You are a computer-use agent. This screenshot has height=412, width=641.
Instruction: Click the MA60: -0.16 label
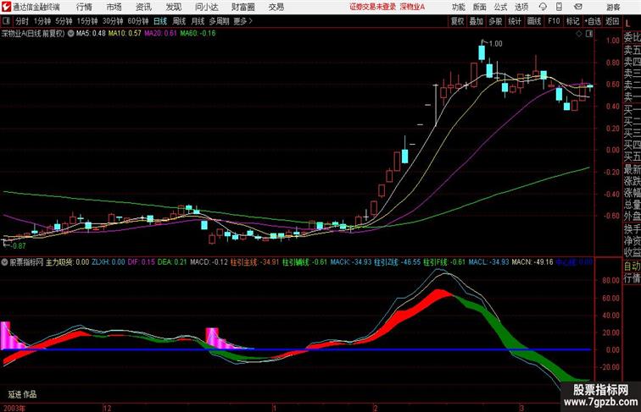click(198, 34)
